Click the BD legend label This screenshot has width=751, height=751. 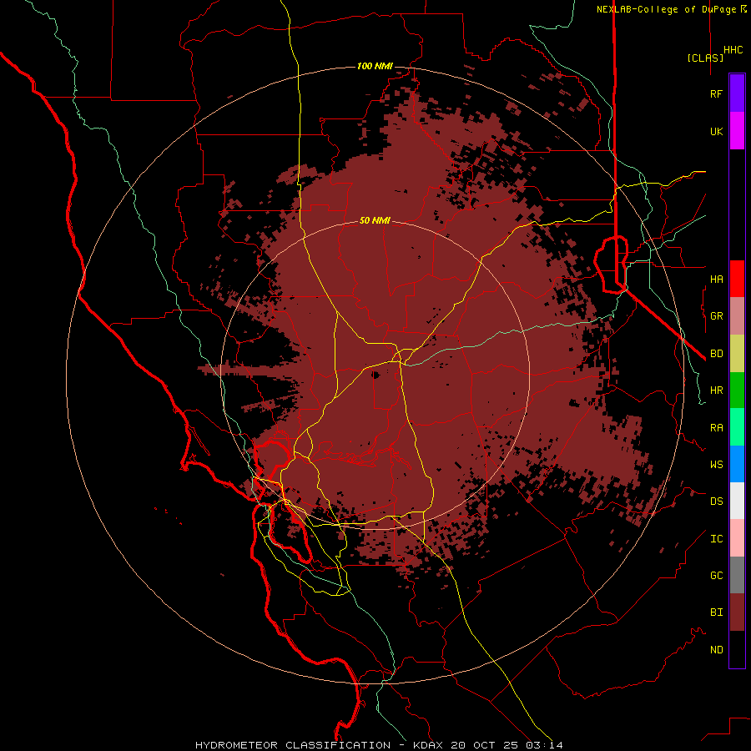716,354
